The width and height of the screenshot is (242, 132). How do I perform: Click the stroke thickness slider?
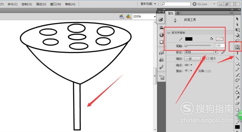coord(198,46)
